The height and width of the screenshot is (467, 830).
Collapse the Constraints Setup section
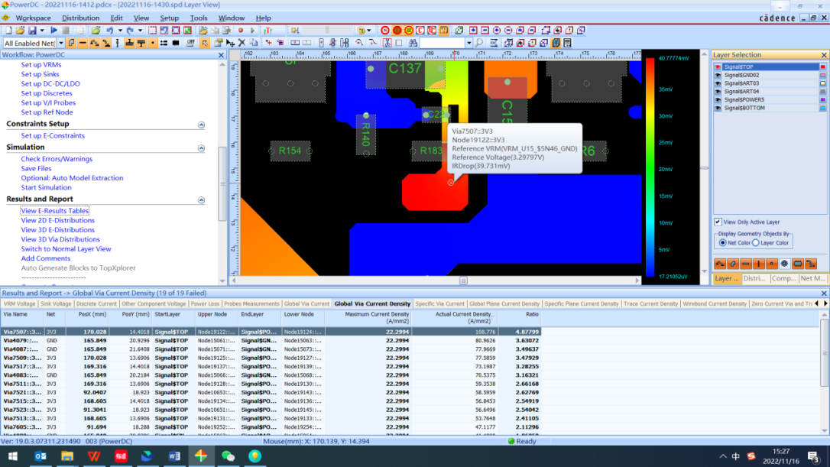(x=201, y=125)
